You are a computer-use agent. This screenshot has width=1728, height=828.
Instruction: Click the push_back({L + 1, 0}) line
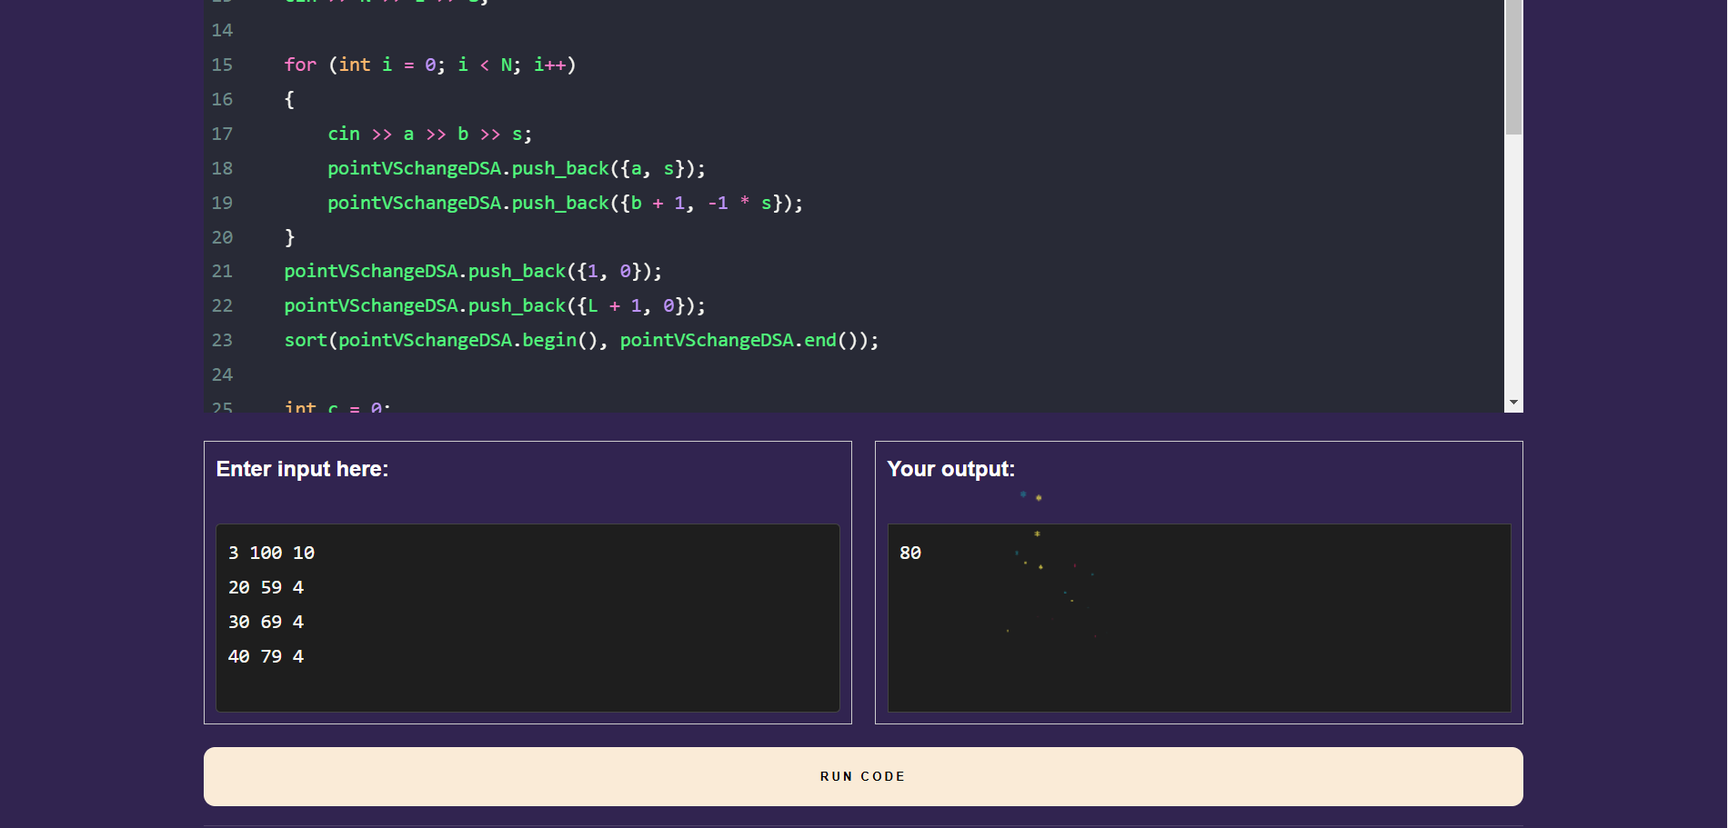[495, 305]
